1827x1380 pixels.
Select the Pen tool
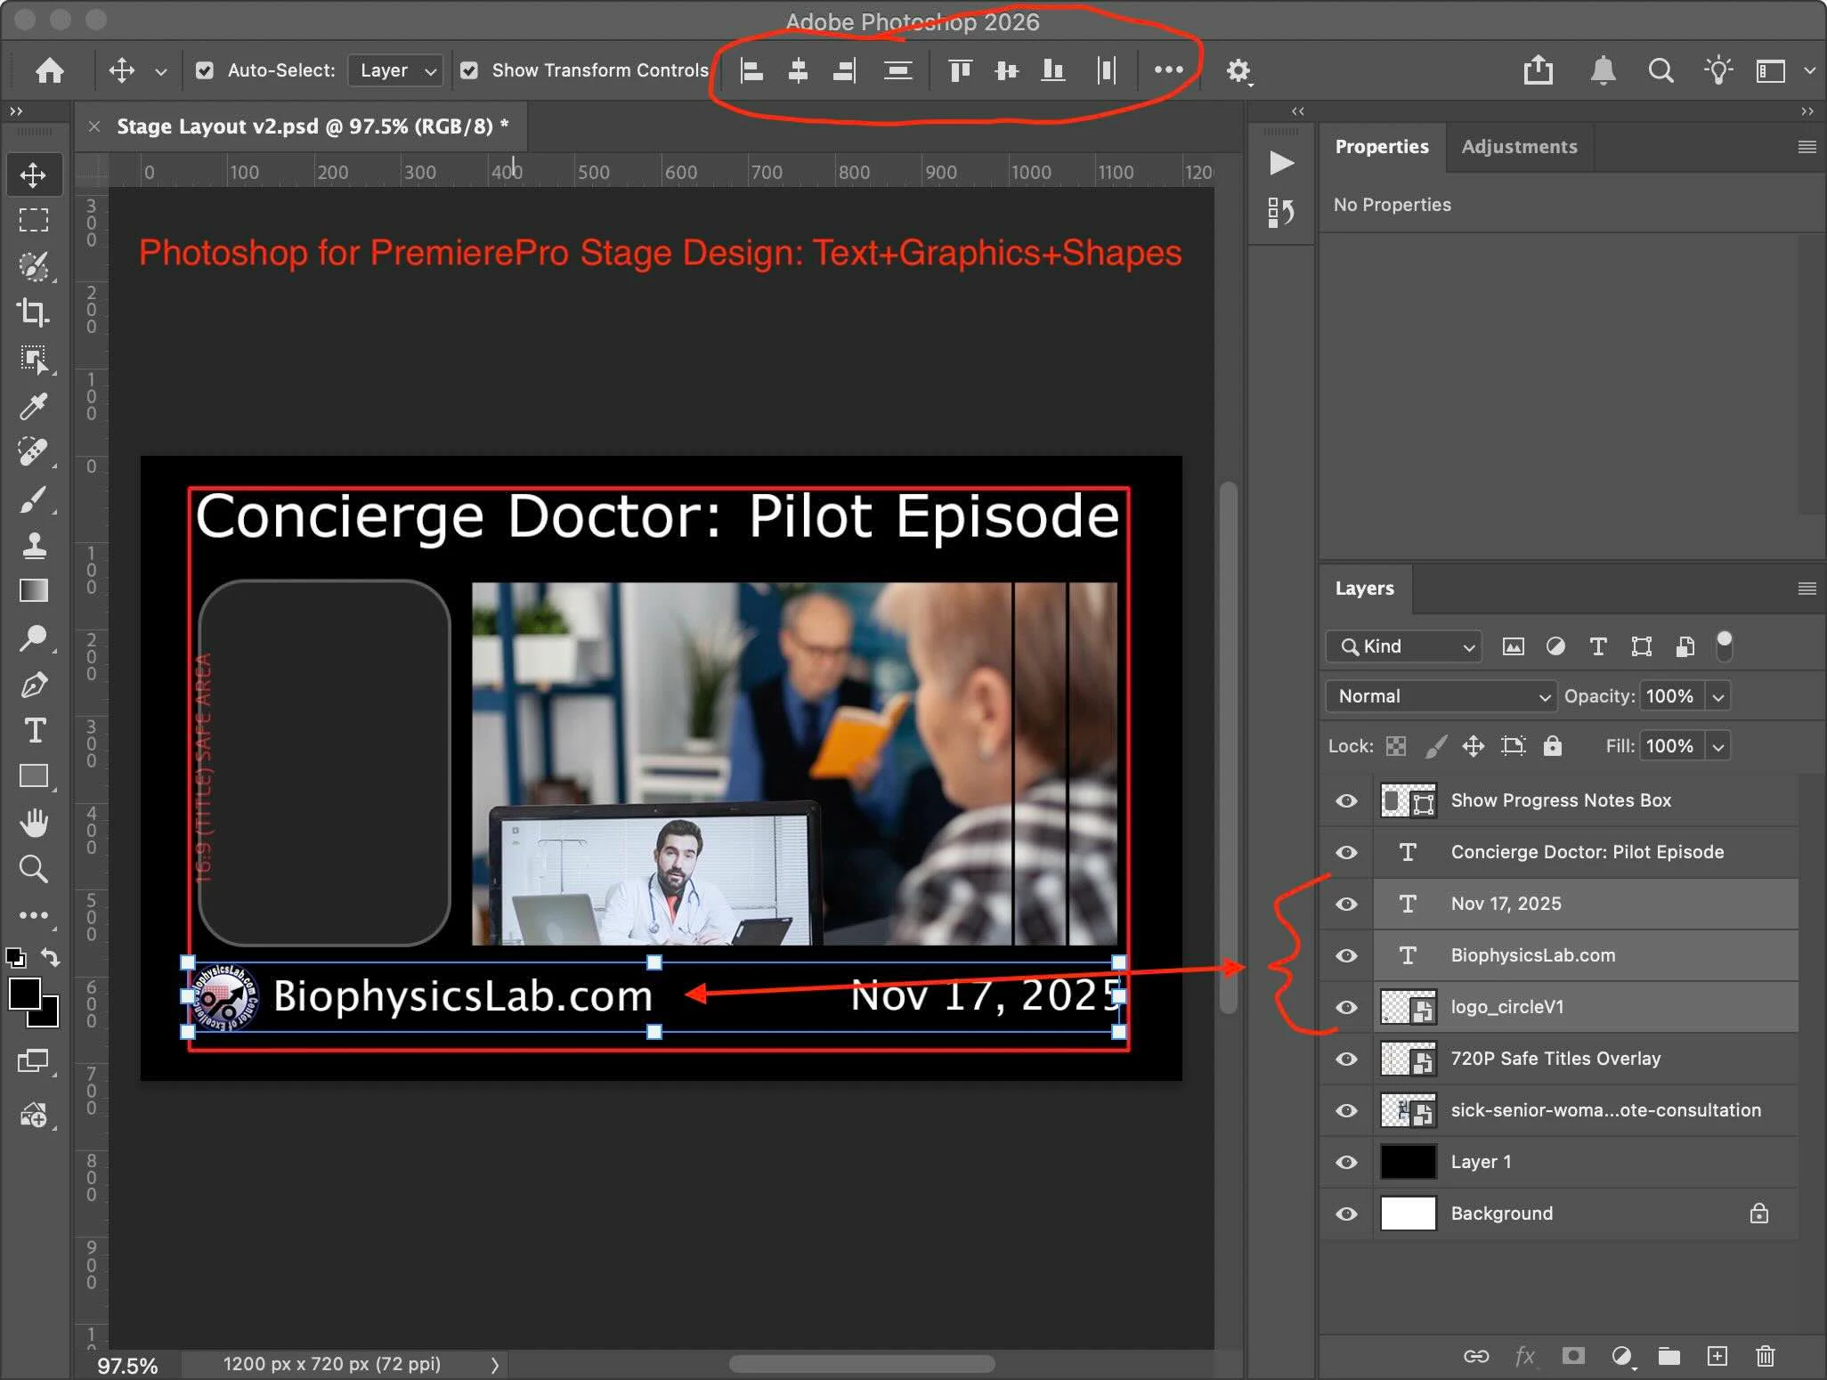[34, 685]
